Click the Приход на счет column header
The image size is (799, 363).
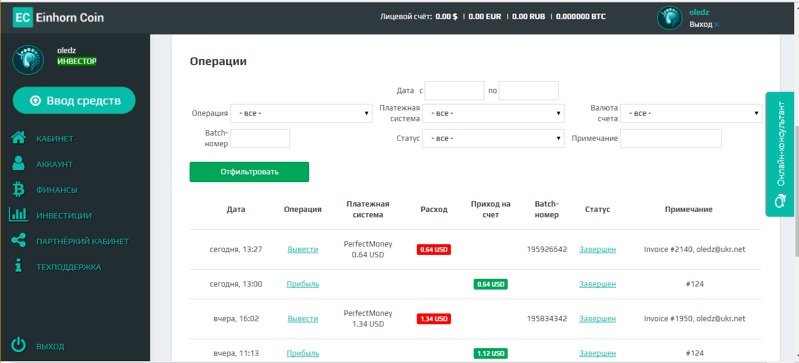pyautogui.click(x=490, y=210)
